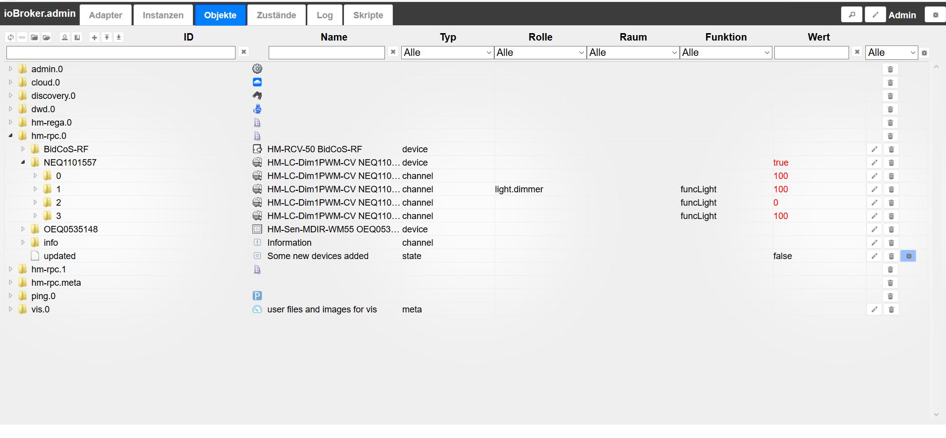Collapse all tree nodes

click(x=34, y=37)
